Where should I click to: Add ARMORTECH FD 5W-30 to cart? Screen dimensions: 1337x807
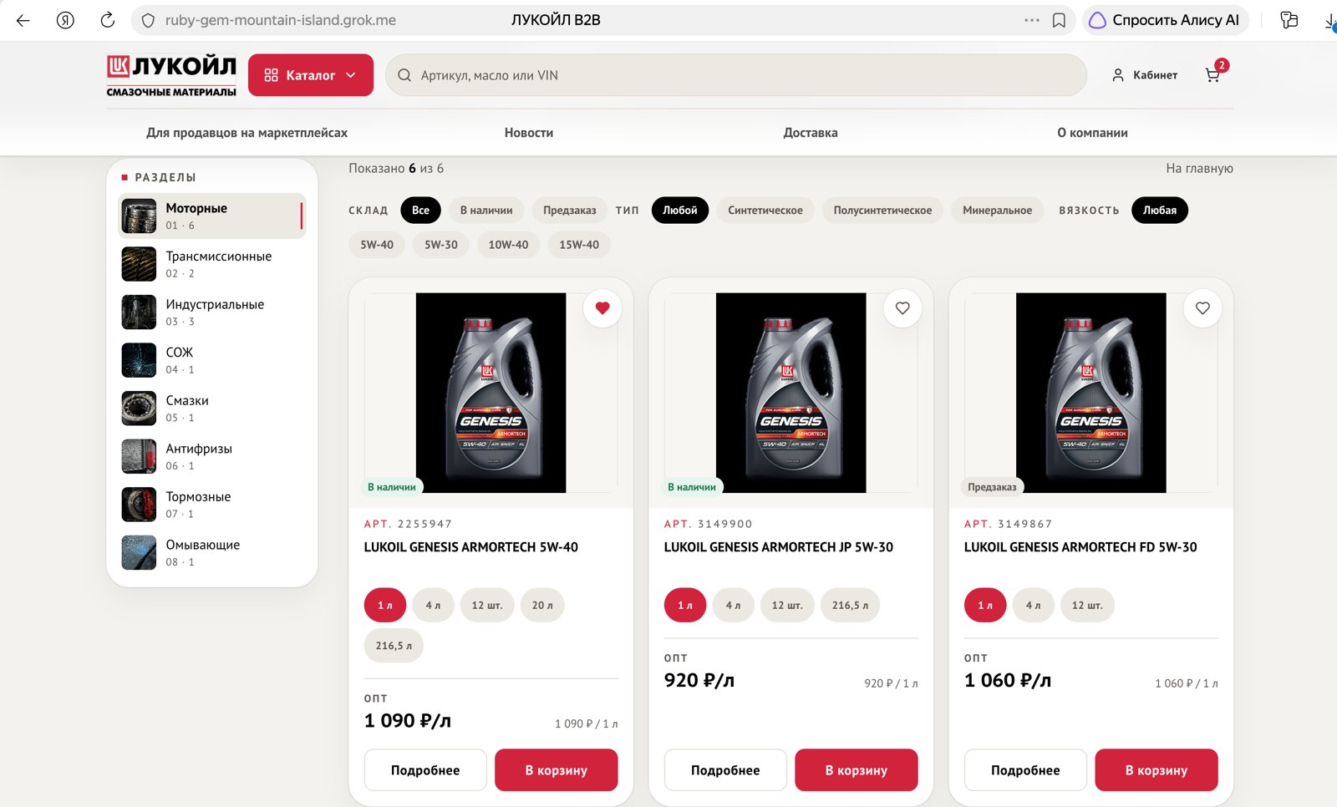[x=1157, y=770]
